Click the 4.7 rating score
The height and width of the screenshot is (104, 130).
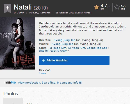tap(104, 6)
